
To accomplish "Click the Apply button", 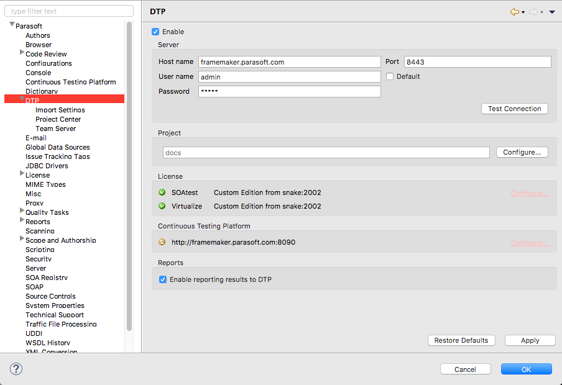I will click(530, 340).
